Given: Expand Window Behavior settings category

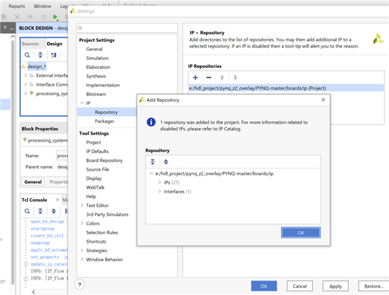Looking at the screenshot, I should coord(82,259).
